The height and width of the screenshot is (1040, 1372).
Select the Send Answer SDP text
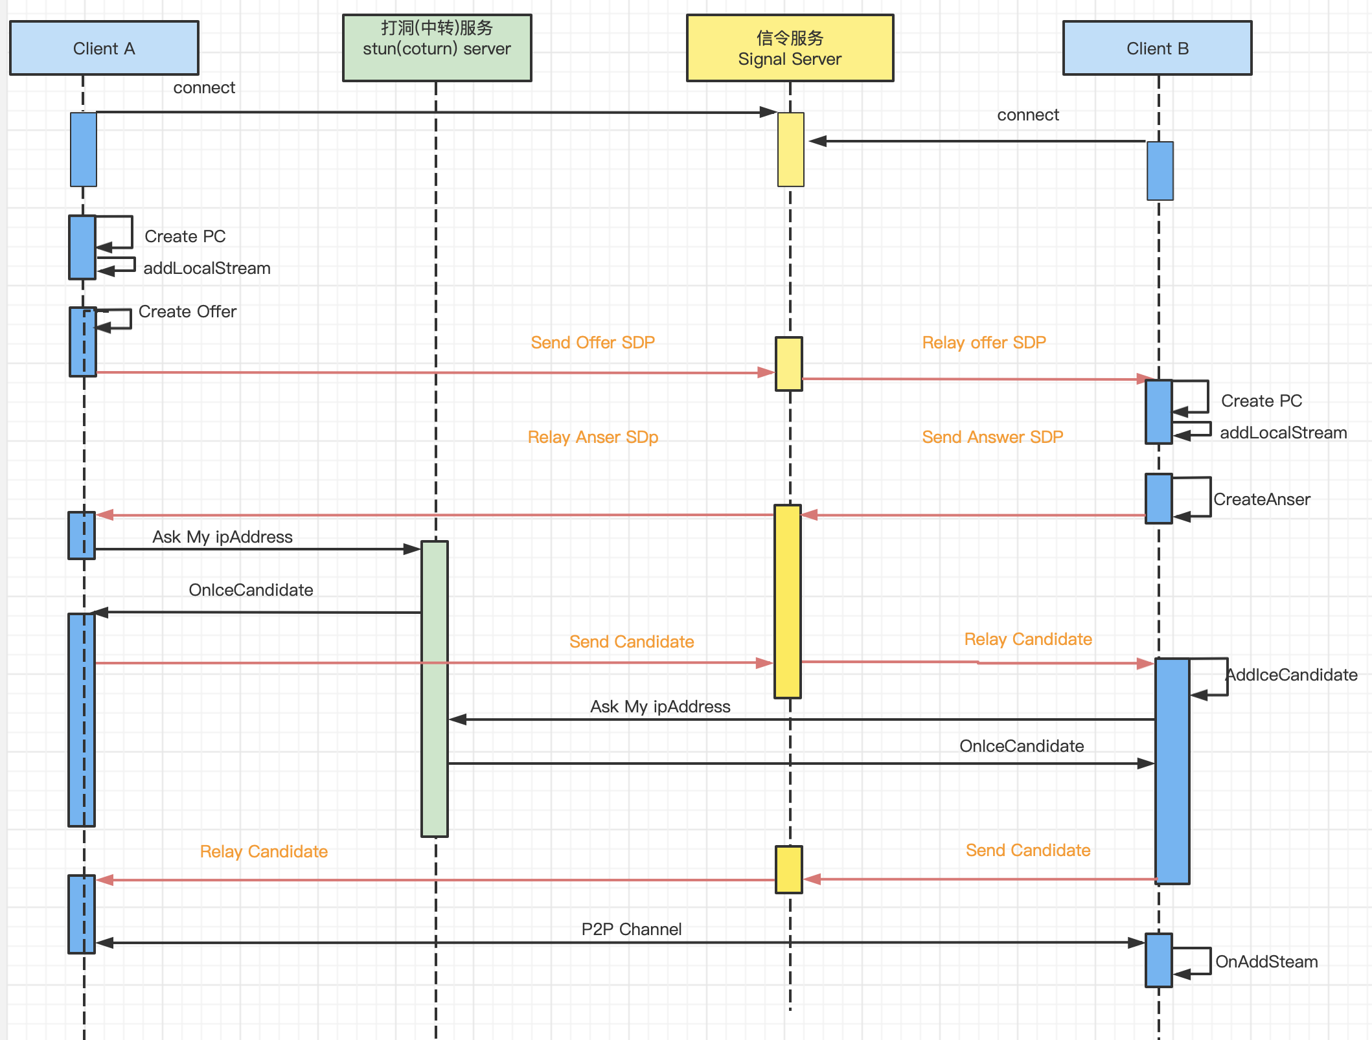(992, 437)
